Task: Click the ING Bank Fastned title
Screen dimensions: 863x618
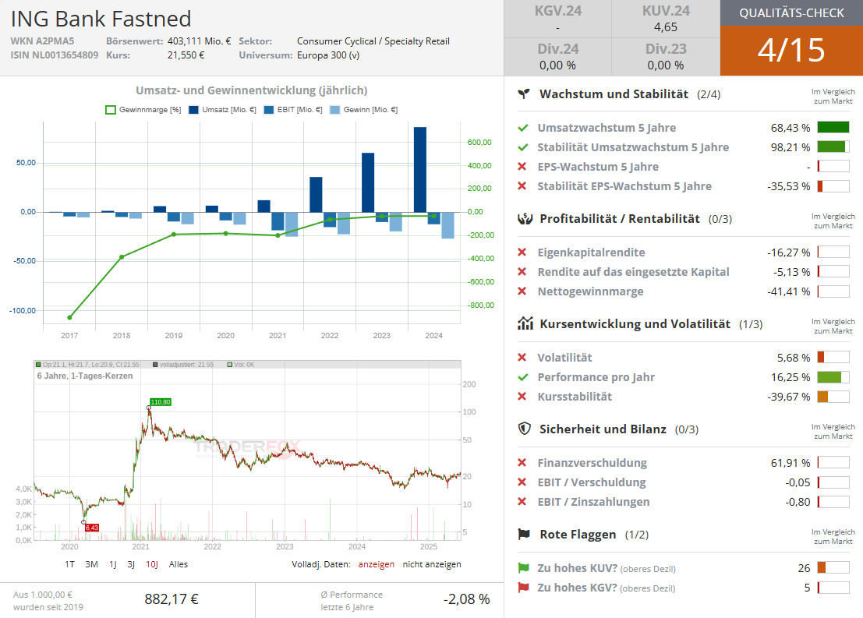Action: pyautogui.click(x=101, y=19)
